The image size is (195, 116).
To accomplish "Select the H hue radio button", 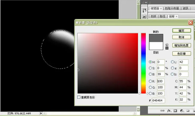I will [x=150, y=62].
